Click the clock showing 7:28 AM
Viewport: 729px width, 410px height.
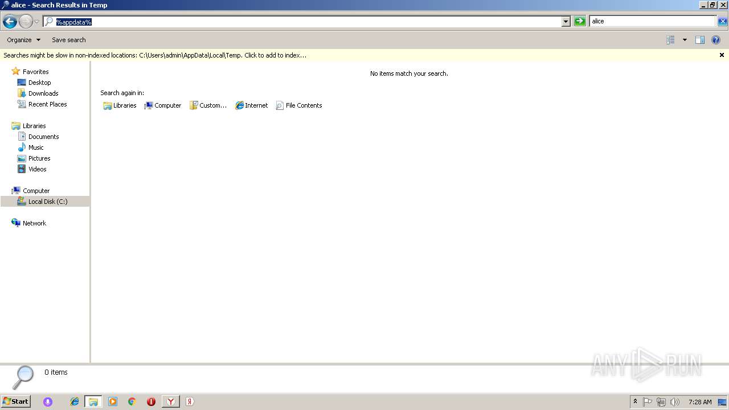coord(700,401)
